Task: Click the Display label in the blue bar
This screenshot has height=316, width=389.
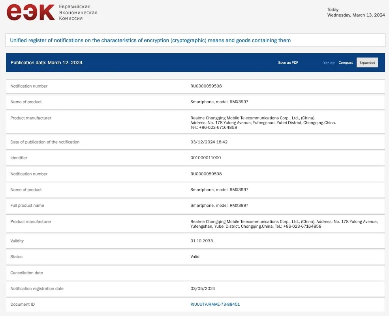Action: pos(329,63)
